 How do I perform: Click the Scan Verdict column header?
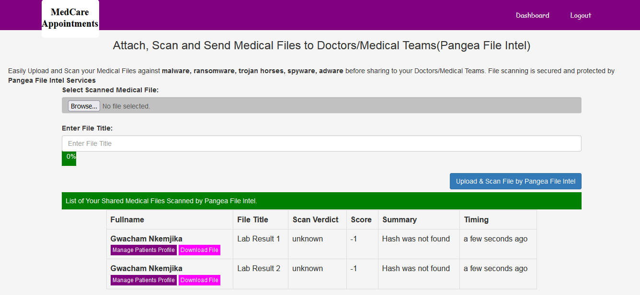point(315,220)
